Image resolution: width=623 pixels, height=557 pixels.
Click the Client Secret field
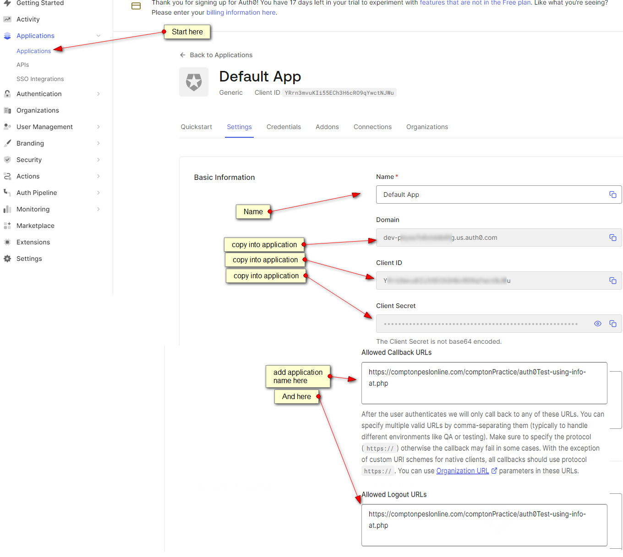tap(499, 324)
